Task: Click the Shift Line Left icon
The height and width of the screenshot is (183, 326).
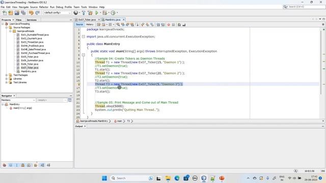Action: 158,25
